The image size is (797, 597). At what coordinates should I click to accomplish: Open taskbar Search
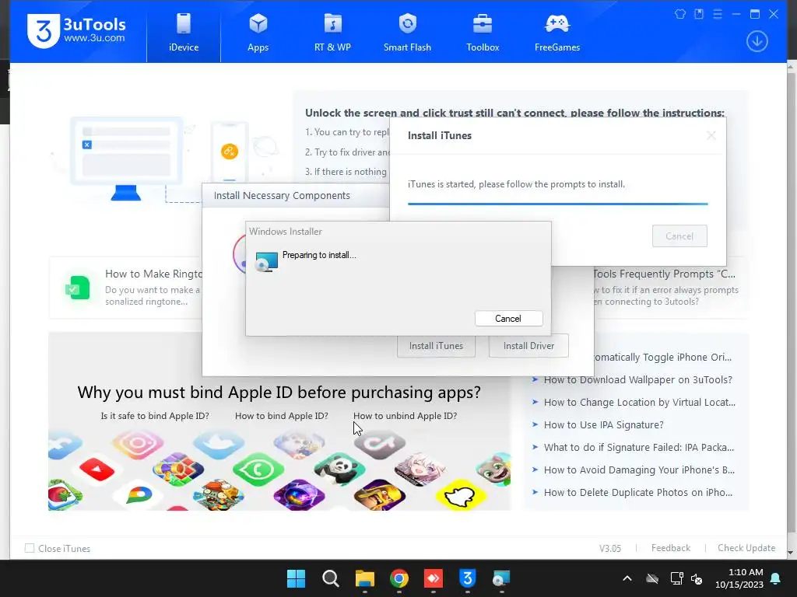330,578
